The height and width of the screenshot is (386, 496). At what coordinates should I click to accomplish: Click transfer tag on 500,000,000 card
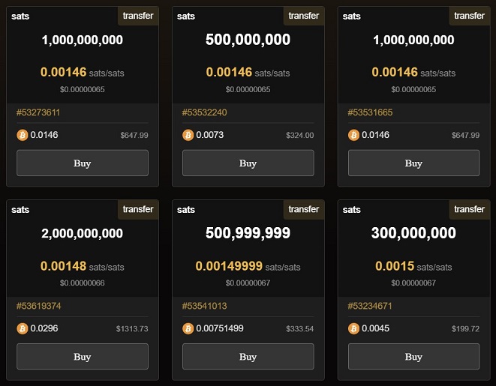click(304, 16)
